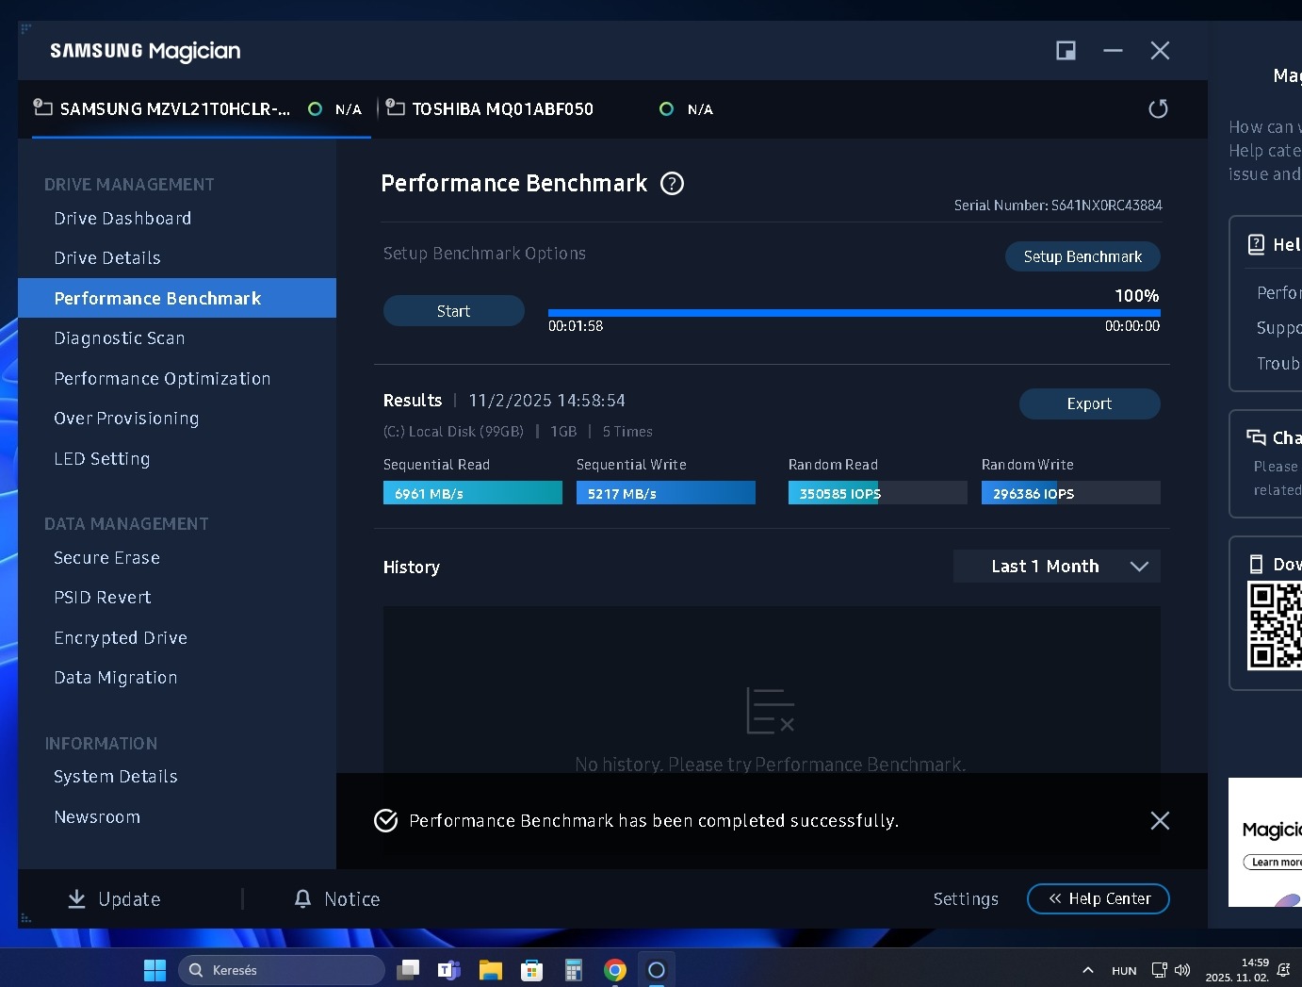Click the Samsung drive status circle
This screenshot has height=987, width=1302.
point(315,109)
